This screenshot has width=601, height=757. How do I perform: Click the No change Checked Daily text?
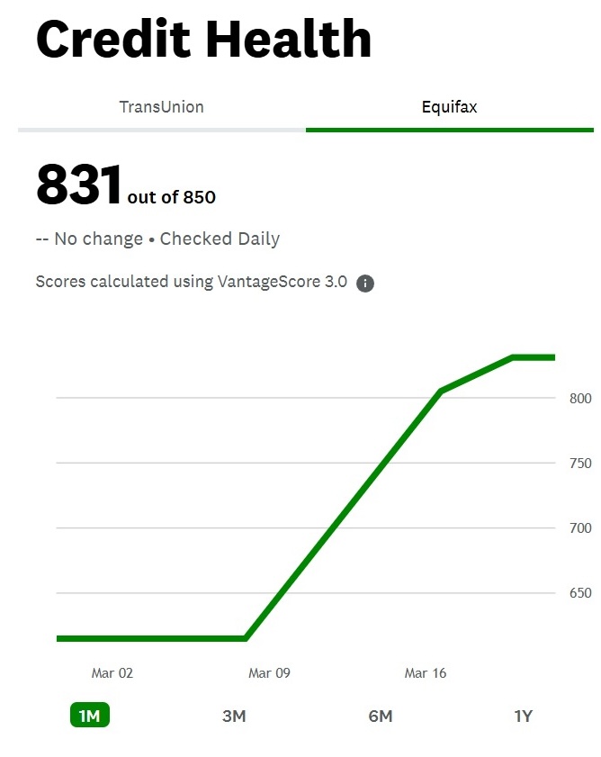[x=157, y=239]
